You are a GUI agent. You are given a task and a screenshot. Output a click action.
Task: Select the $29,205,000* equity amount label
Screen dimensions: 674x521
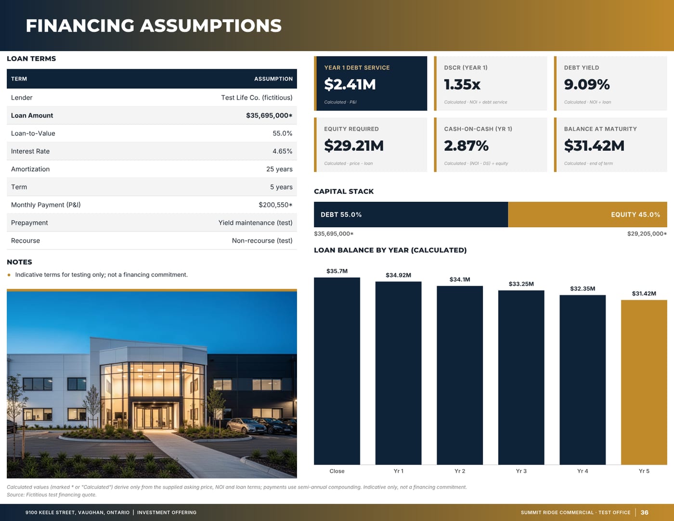coord(647,234)
